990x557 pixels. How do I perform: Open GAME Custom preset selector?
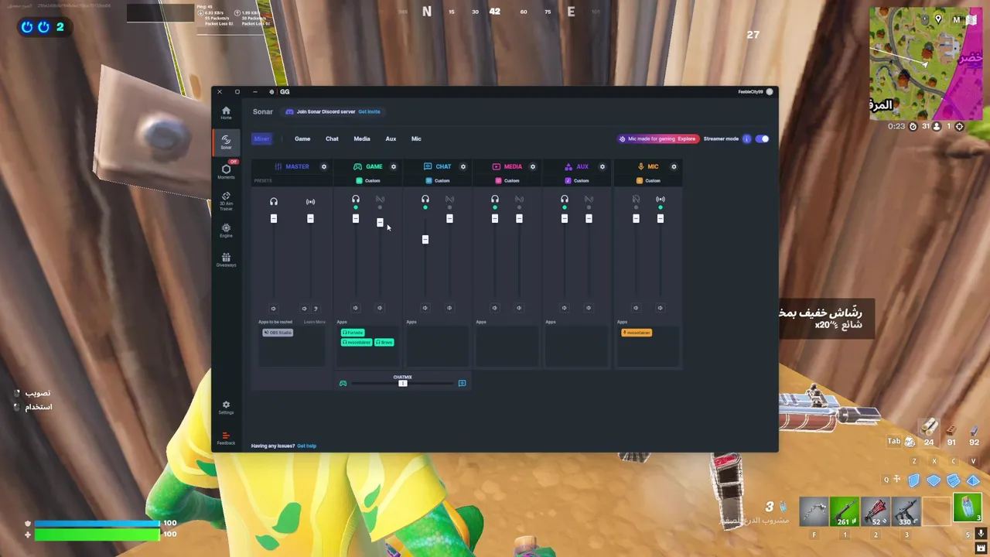pos(368,181)
